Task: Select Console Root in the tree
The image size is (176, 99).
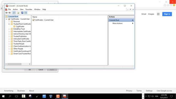Action: 13,16
